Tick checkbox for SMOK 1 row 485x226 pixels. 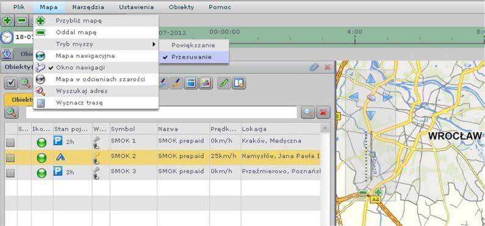[11, 143]
